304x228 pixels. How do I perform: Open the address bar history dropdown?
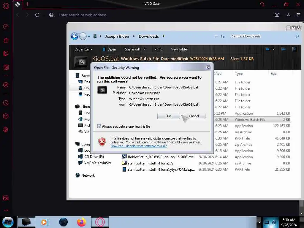(x=216, y=36)
